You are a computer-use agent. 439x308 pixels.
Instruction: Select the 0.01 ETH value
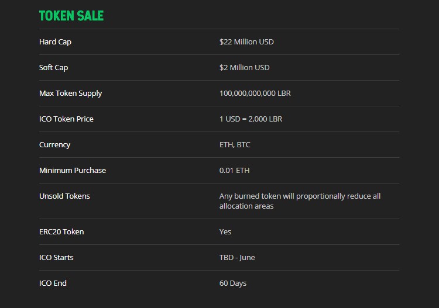click(234, 171)
